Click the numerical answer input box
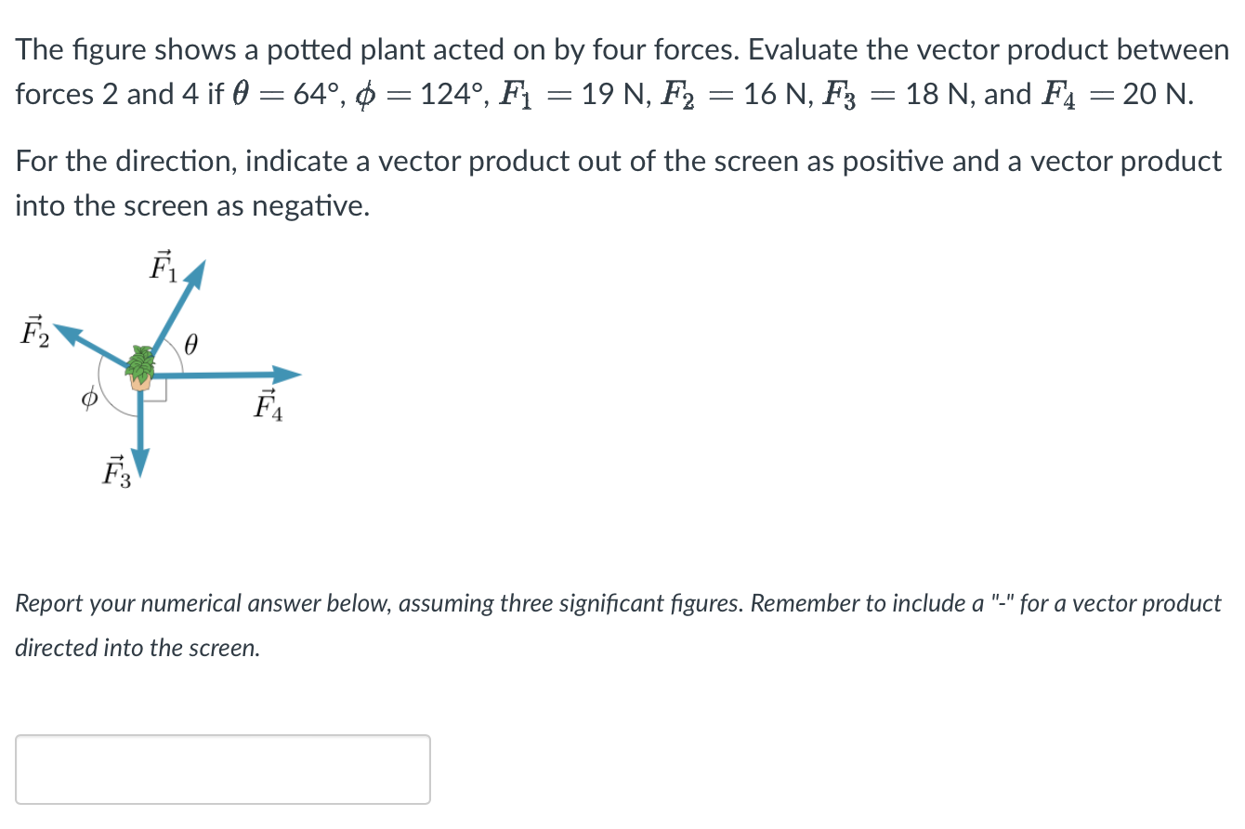The image size is (1245, 829). 223,770
